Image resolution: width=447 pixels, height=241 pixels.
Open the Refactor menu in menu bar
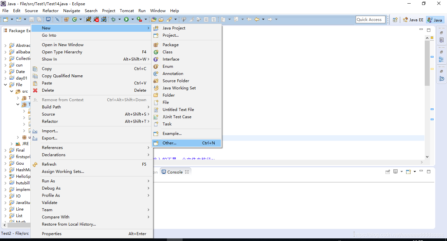pos(51,10)
